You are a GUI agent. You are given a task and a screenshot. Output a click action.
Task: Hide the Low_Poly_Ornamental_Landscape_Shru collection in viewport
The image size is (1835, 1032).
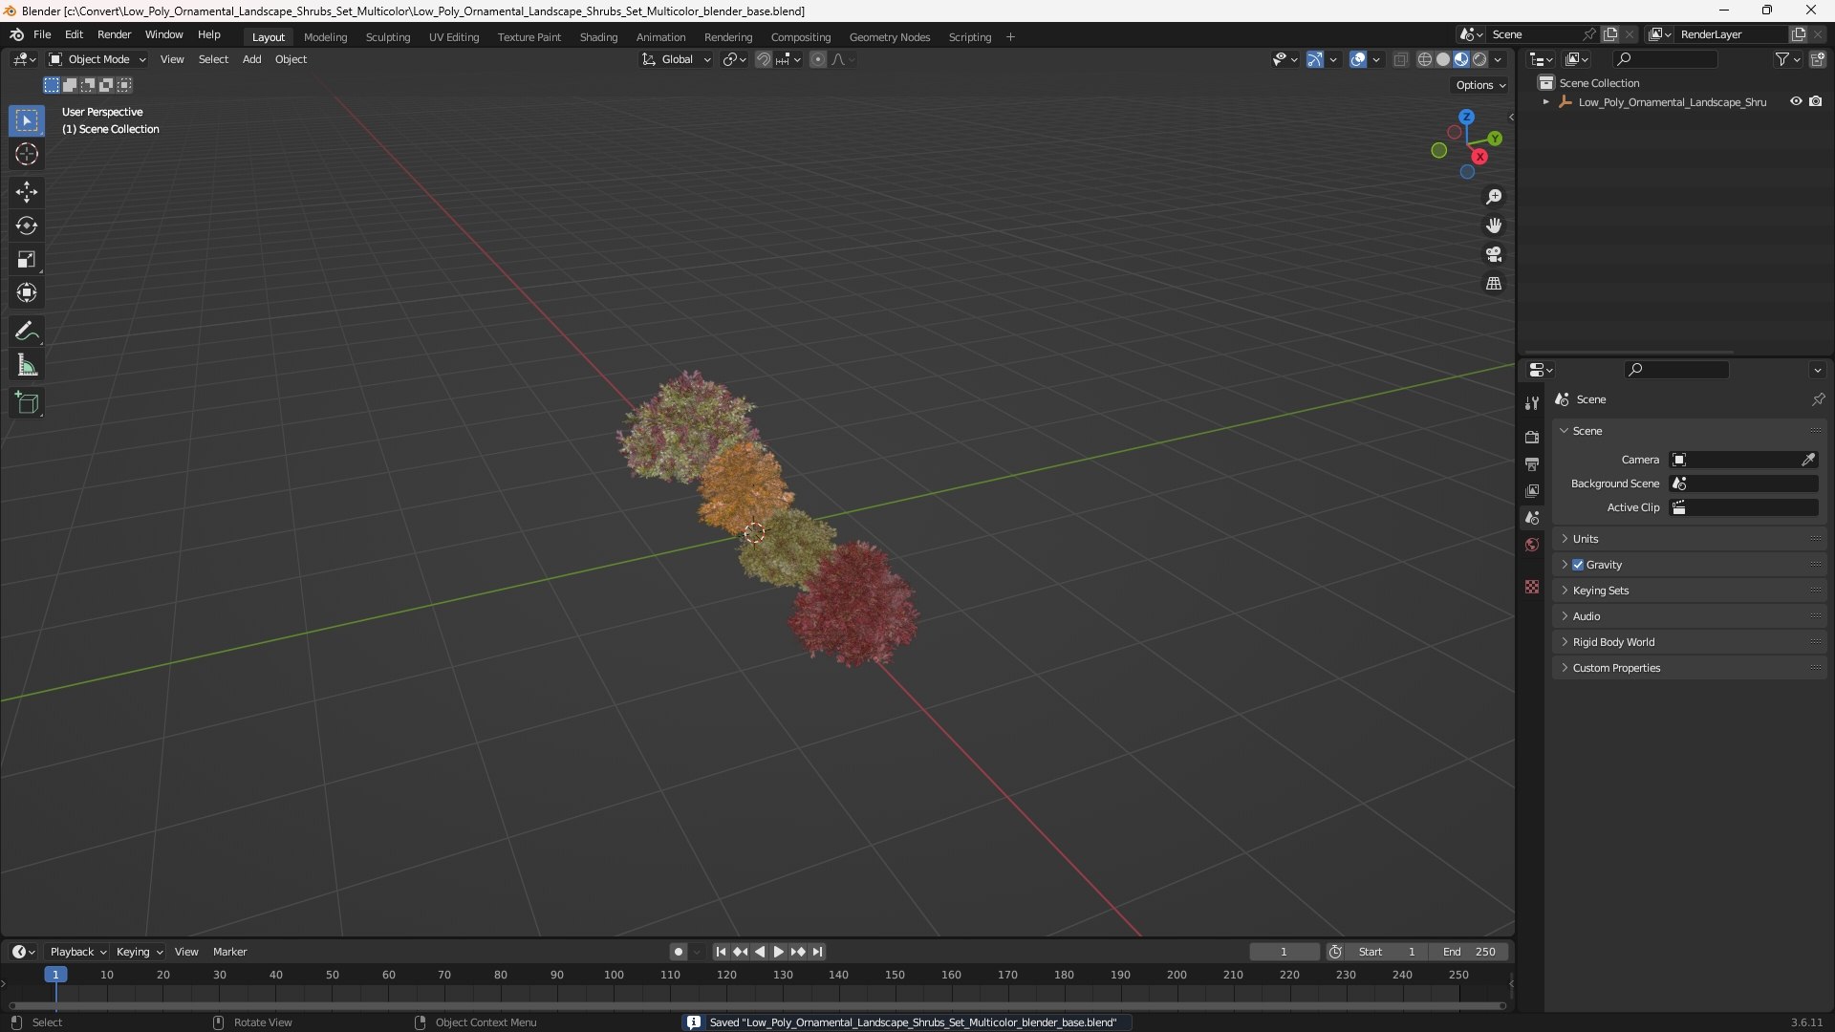coord(1796,101)
